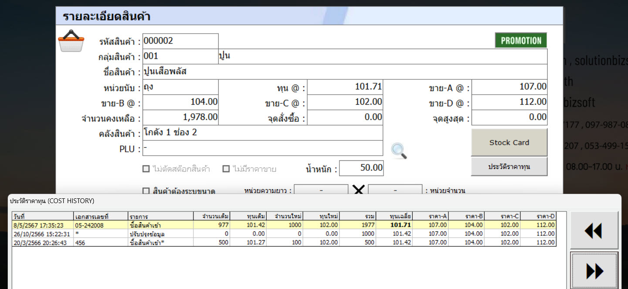Image resolution: width=628 pixels, height=289 pixels.
Task: Toggle the ไม่ตัดสต๊อกสินค้า checkbox
Action: (146, 169)
